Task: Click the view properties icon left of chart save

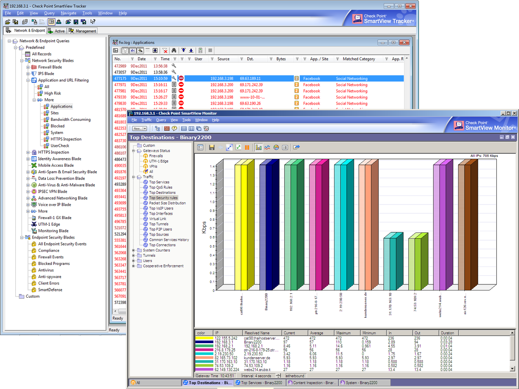Action: coord(200,147)
